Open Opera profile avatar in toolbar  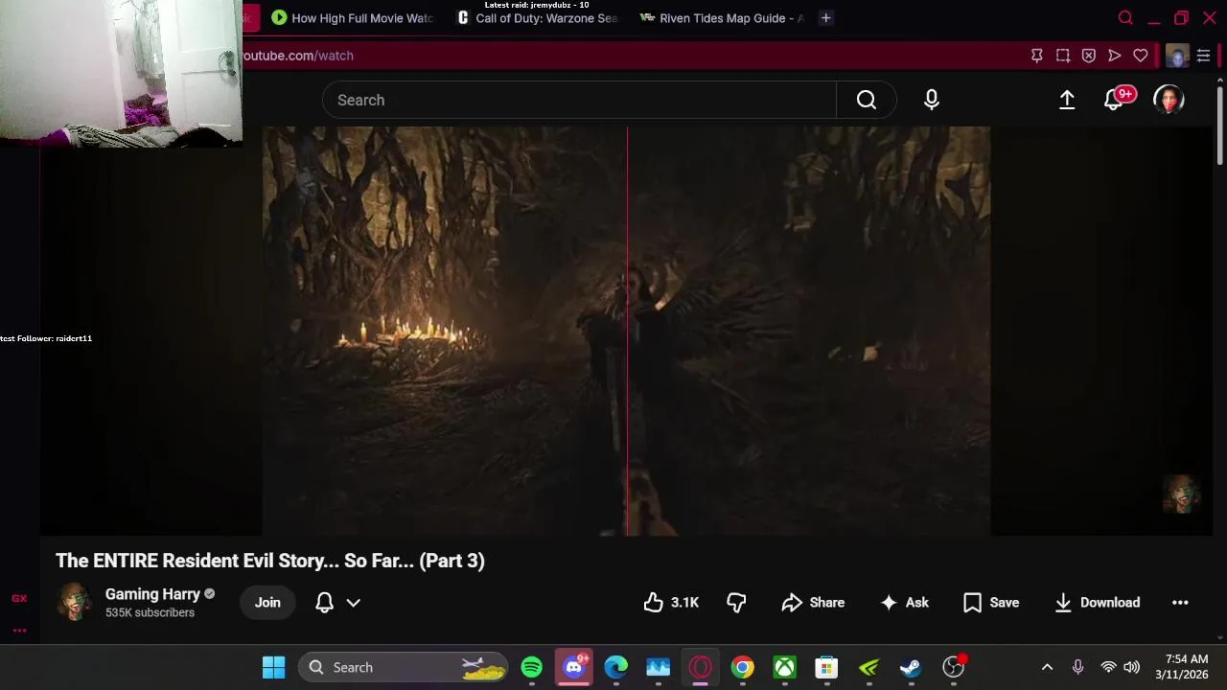point(1177,56)
